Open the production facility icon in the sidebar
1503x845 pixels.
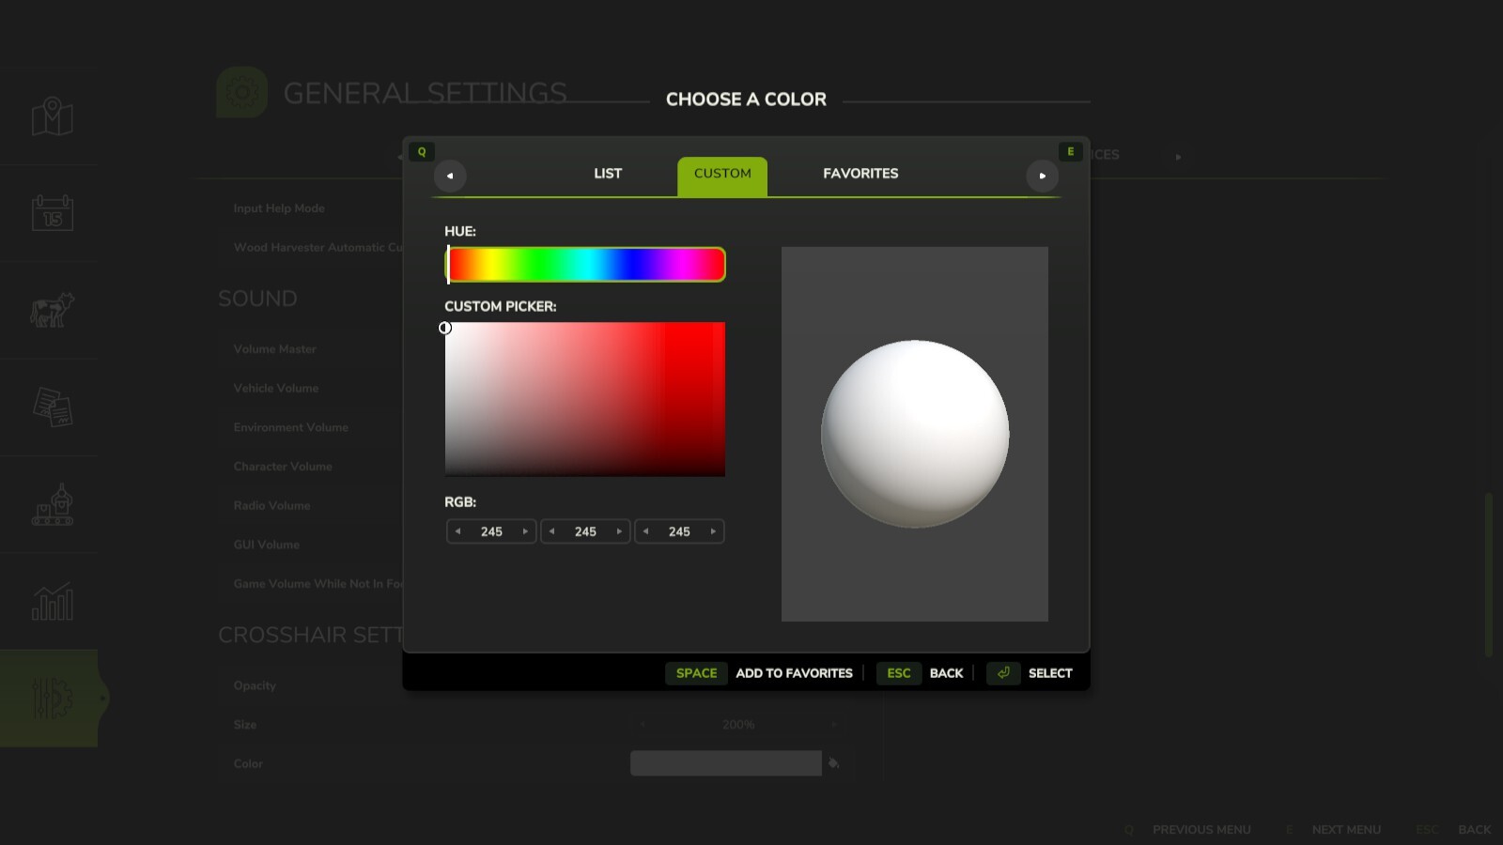pyautogui.click(x=51, y=505)
